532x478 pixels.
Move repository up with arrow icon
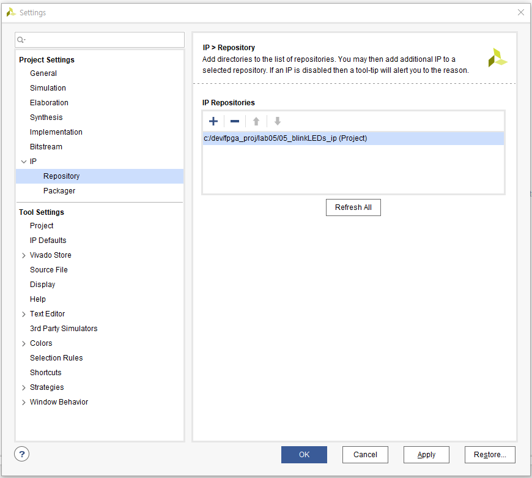[256, 121]
